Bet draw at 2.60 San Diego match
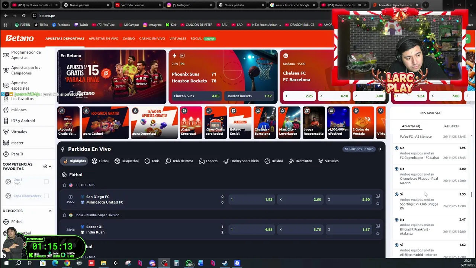476x268 pixels. 300,200
